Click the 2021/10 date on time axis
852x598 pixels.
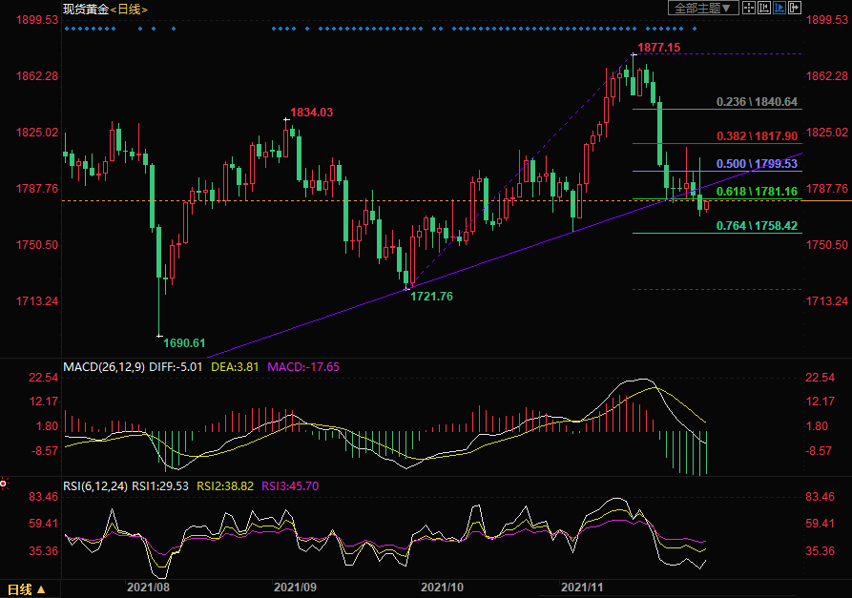point(442,588)
